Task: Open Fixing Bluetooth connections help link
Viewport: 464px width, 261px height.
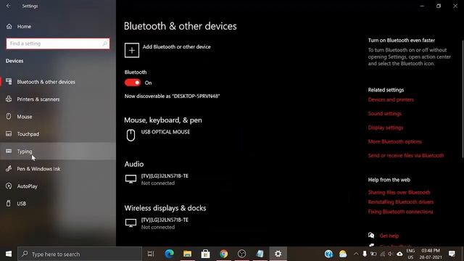Action: pos(400,212)
